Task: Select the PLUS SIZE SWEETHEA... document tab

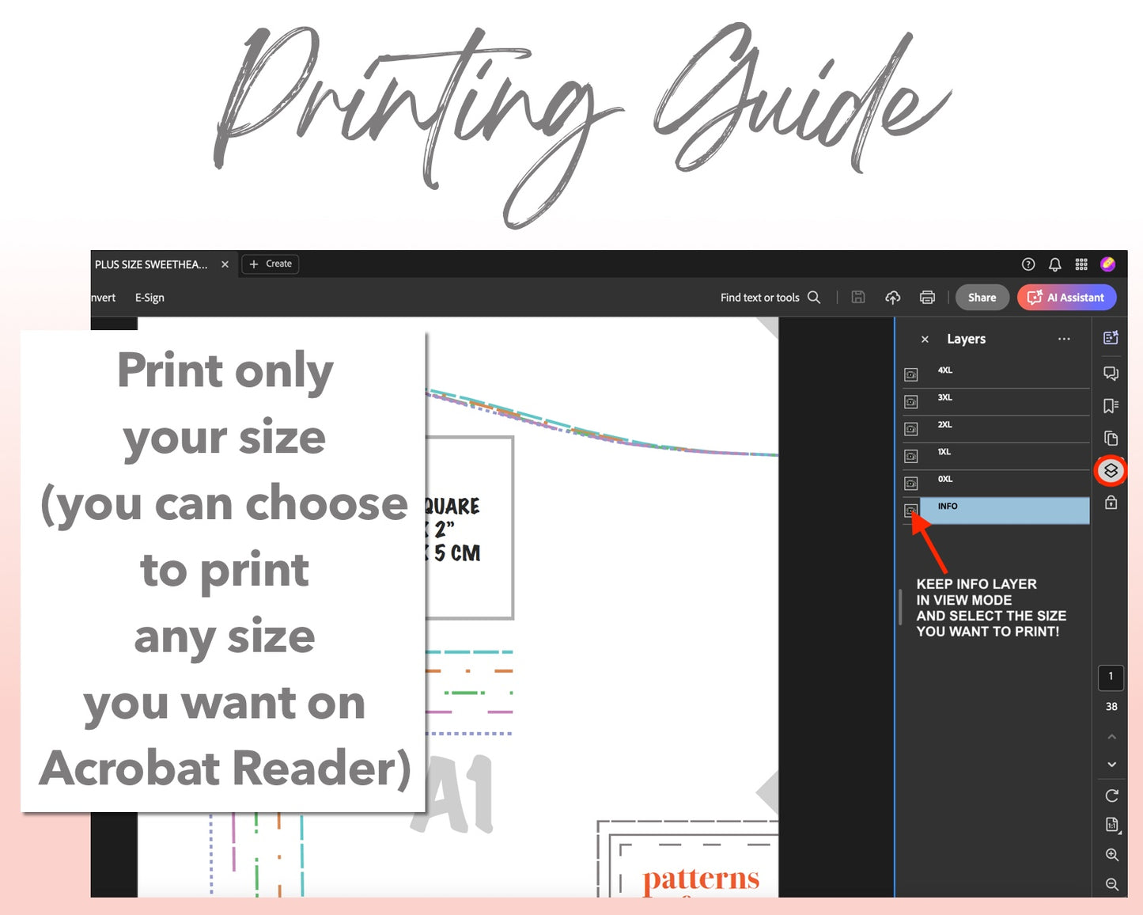Action: click(x=151, y=264)
